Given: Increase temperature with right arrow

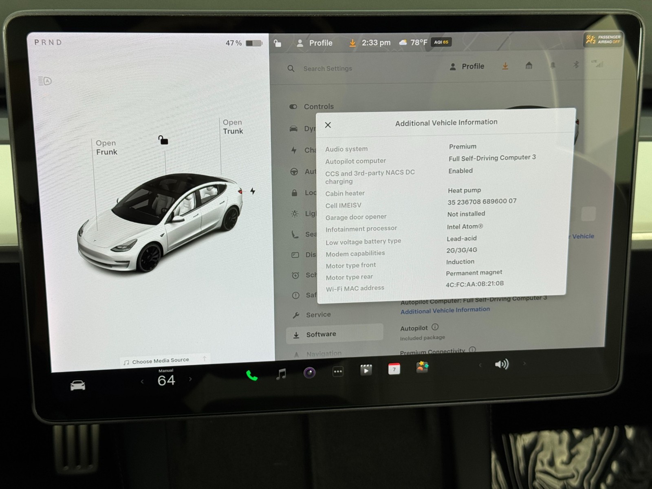Looking at the screenshot, I should tap(190, 379).
